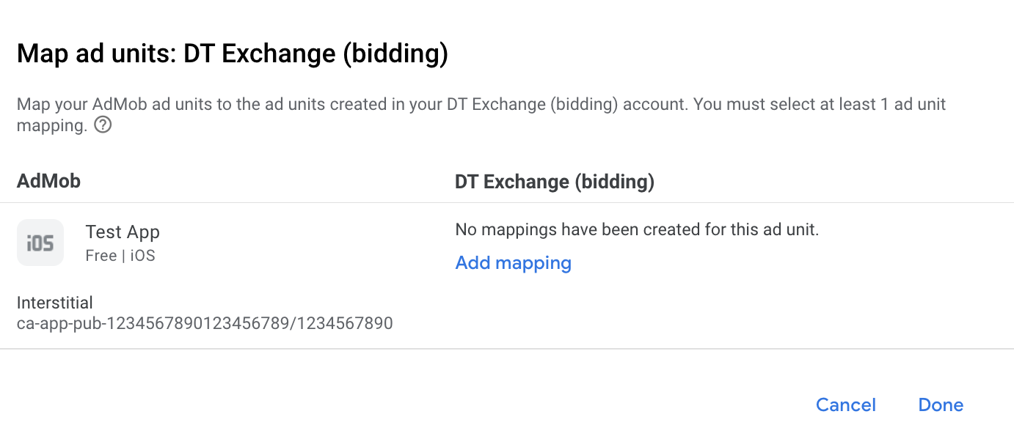1014x447 pixels.
Task: Click the DT Exchange (bidding) column header
Action: [x=554, y=181]
